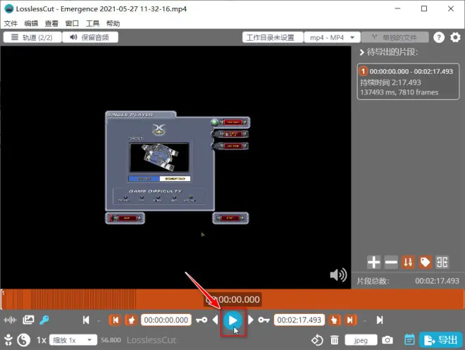Capture a snapshot with the camera icon

pyautogui.click(x=387, y=340)
